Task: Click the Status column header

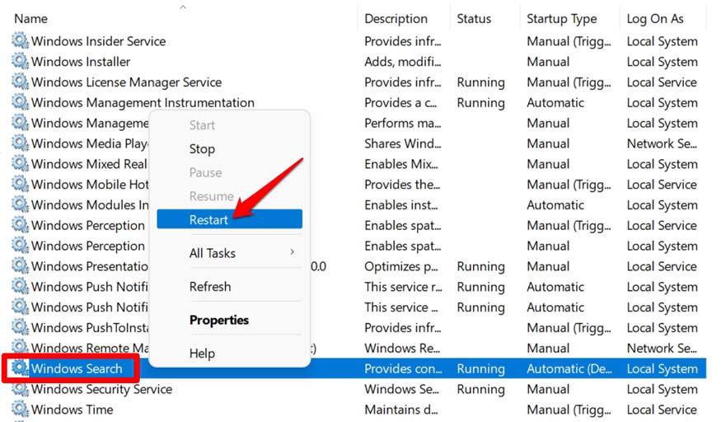Action: coord(475,18)
